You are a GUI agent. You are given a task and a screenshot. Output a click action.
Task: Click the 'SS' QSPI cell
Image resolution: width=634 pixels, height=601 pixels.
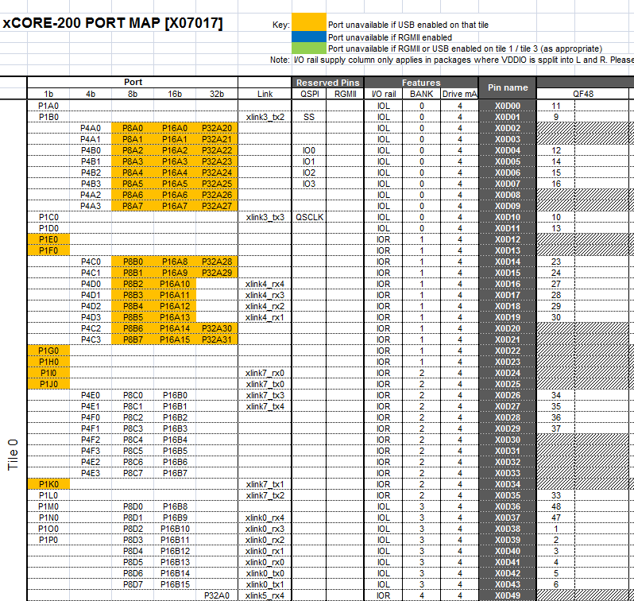pyautogui.click(x=309, y=117)
